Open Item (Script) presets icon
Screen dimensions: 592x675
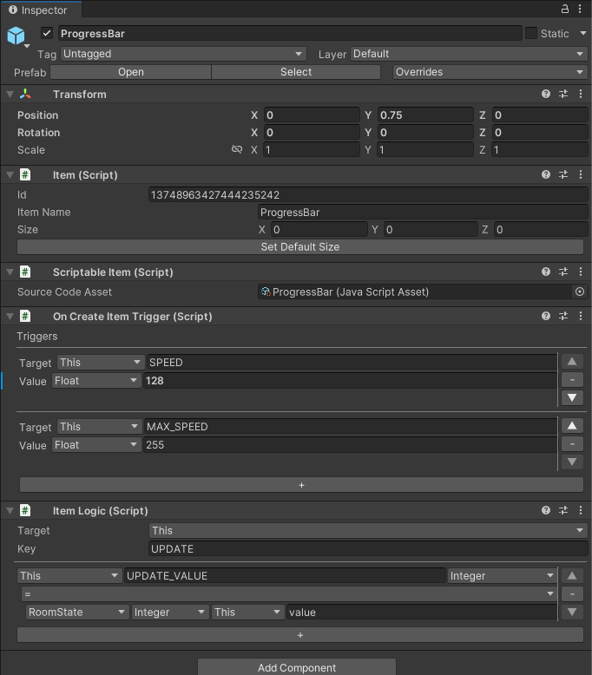click(x=563, y=174)
